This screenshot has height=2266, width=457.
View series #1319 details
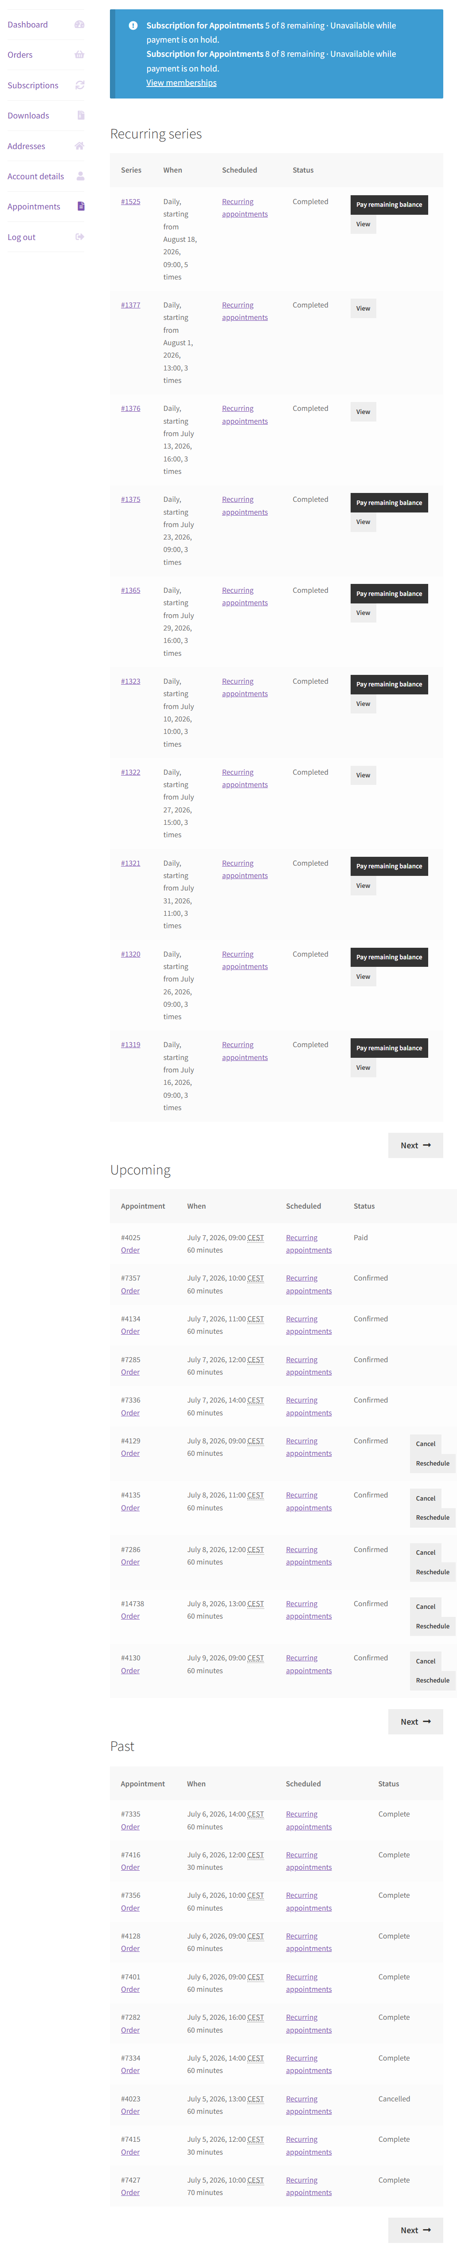click(363, 1068)
